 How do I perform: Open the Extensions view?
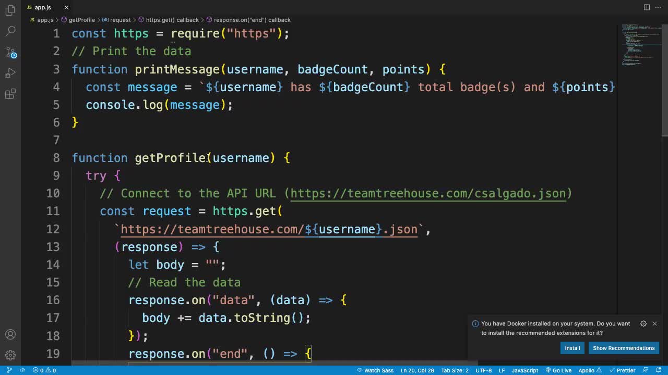click(x=10, y=94)
